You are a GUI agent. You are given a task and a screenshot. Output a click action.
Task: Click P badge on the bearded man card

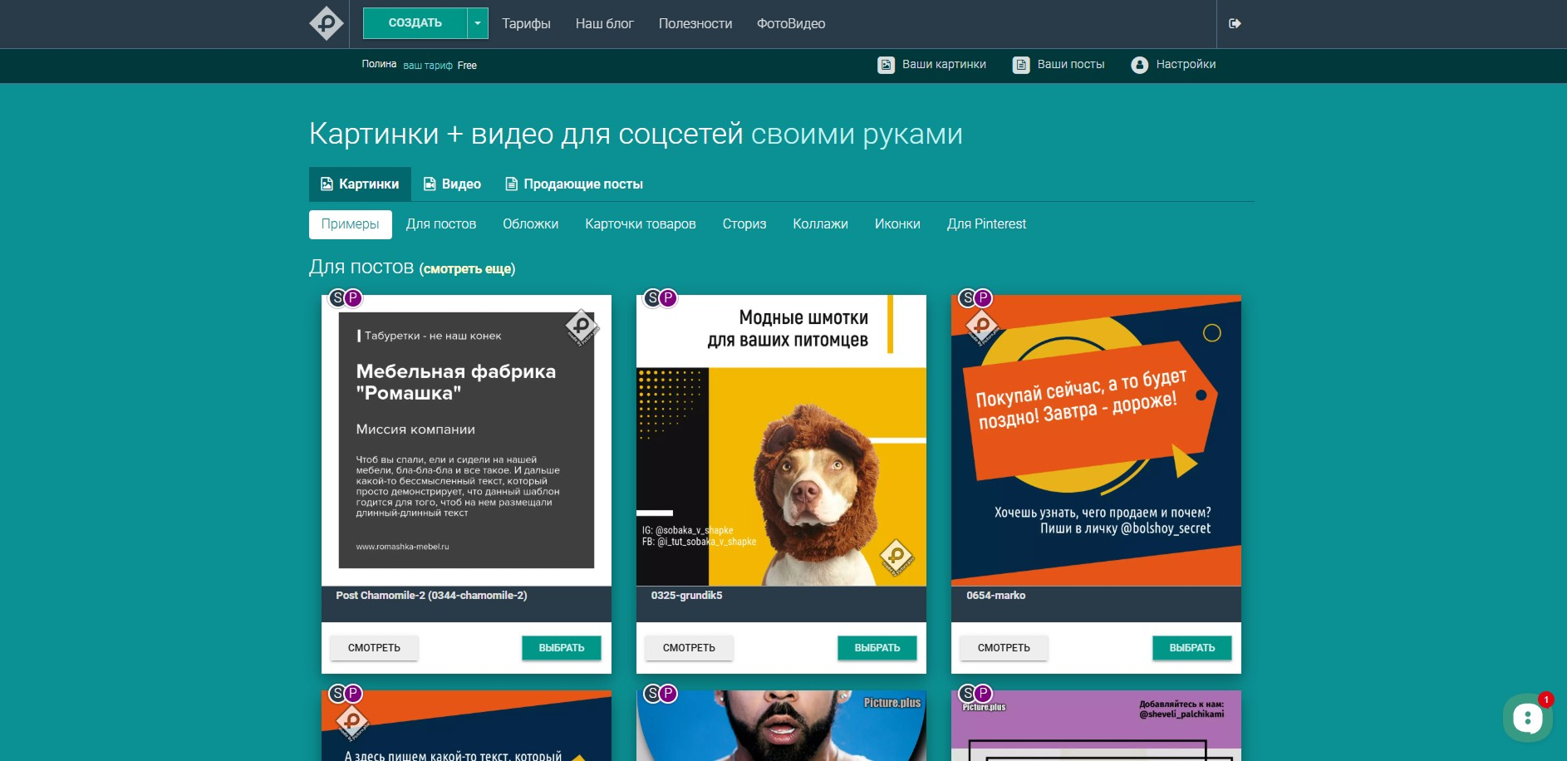(x=668, y=693)
